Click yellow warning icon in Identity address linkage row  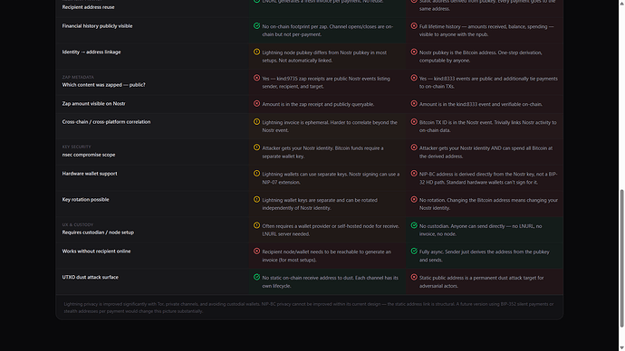256,52
